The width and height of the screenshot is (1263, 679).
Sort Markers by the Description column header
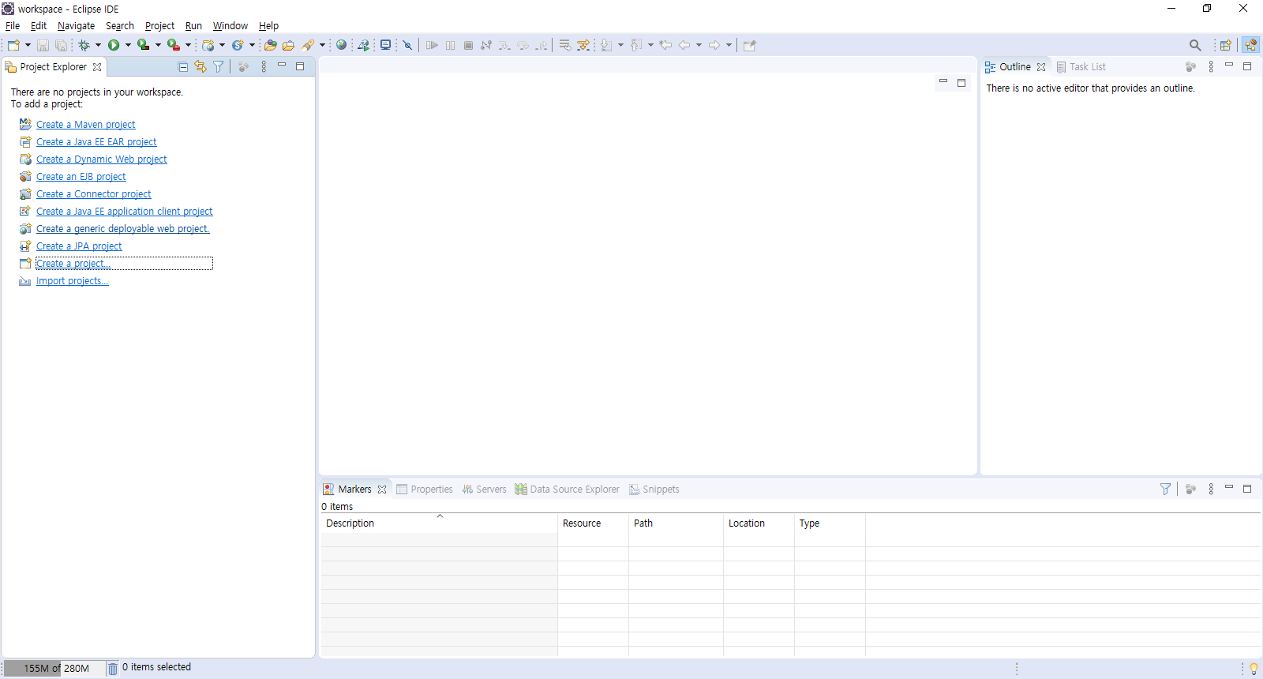click(x=439, y=523)
